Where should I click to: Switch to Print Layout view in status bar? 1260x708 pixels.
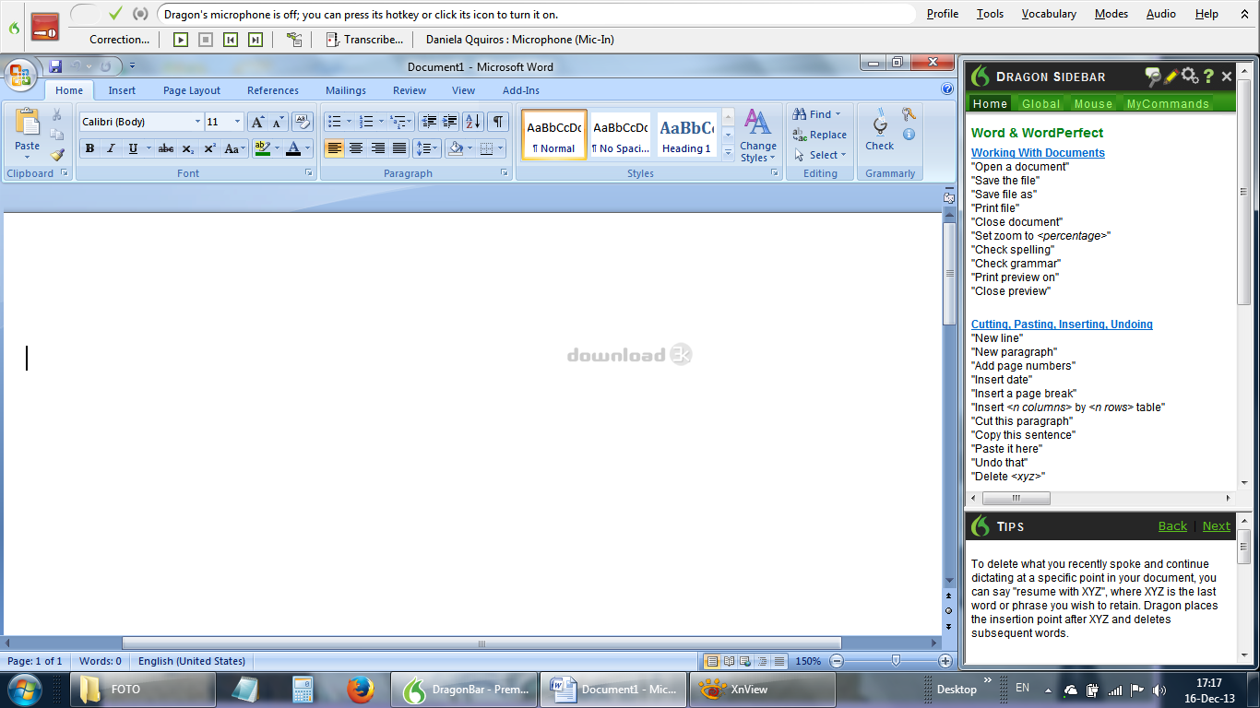[x=712, y=661]
